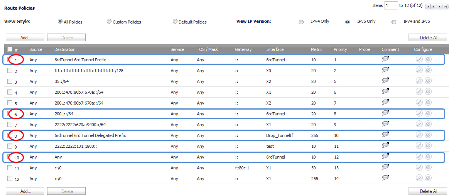Sort table by Priority column

(340, 49)
